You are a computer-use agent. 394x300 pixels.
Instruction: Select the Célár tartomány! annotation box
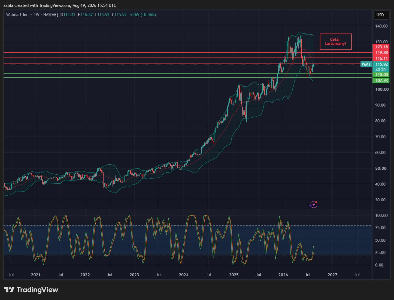336,42
